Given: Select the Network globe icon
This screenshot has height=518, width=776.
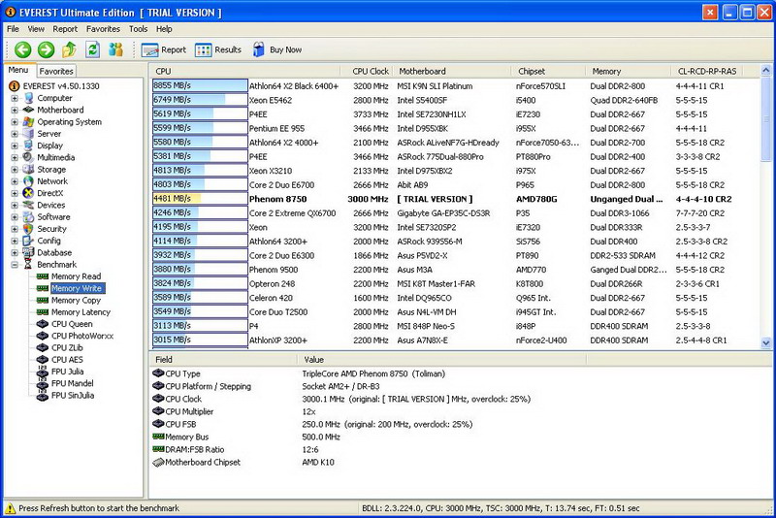Looking at the screenshot, I should coord(29,181).
